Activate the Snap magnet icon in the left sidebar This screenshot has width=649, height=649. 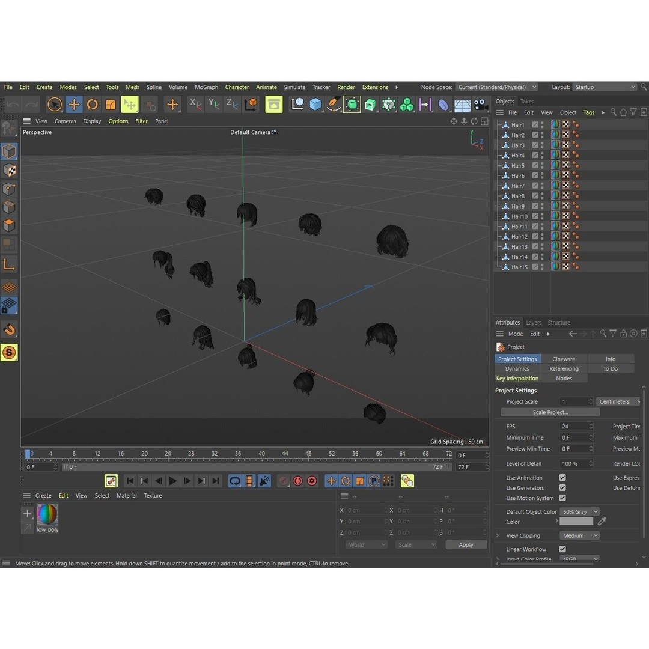pos(9,329)
